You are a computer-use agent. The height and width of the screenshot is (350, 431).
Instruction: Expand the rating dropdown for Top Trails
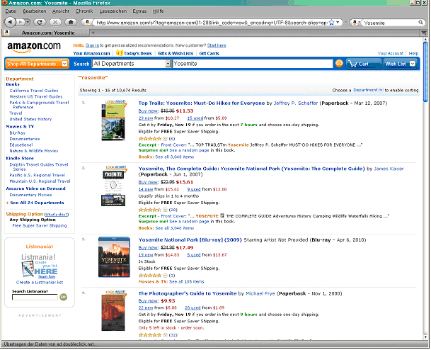[x=165, y=139]
